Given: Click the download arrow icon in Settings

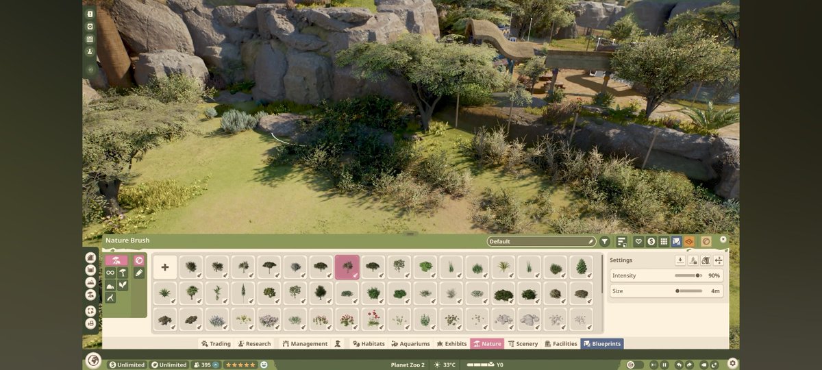Looking at the screenshot, I should tap(680, 260).
